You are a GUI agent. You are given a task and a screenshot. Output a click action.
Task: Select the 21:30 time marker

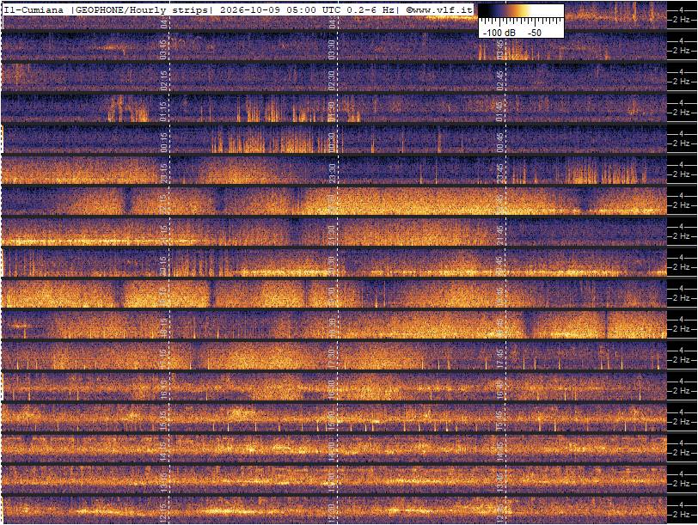tap(332, 235)
